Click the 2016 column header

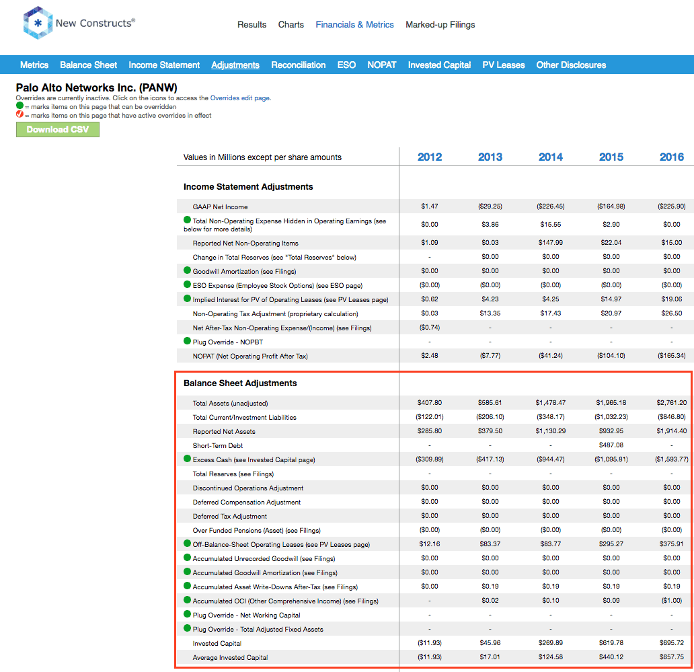[x=672, y=157]
